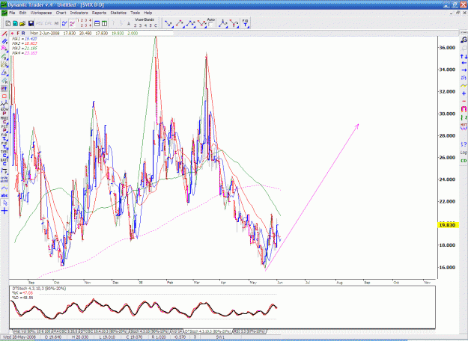The height and width of the screenshot is (341, 468).
Task: Click the R button in chart header
Action: pyautogui.click(x=23, y=33)
